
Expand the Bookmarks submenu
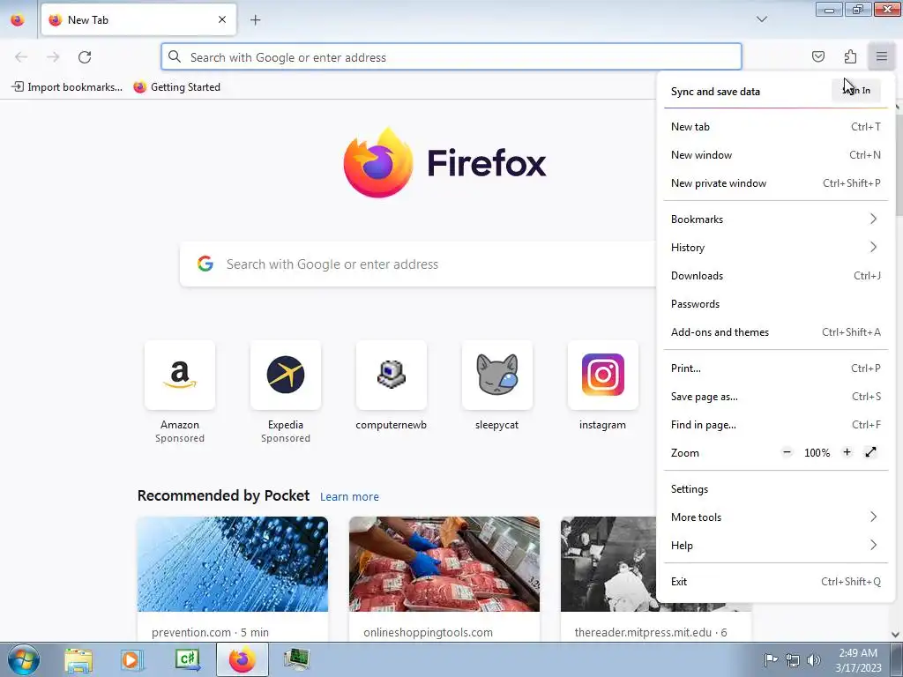click(x=776, y=219)
